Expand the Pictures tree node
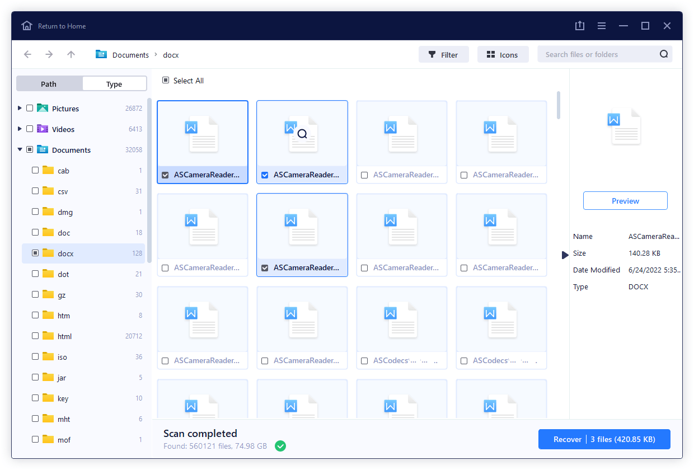 20,108
